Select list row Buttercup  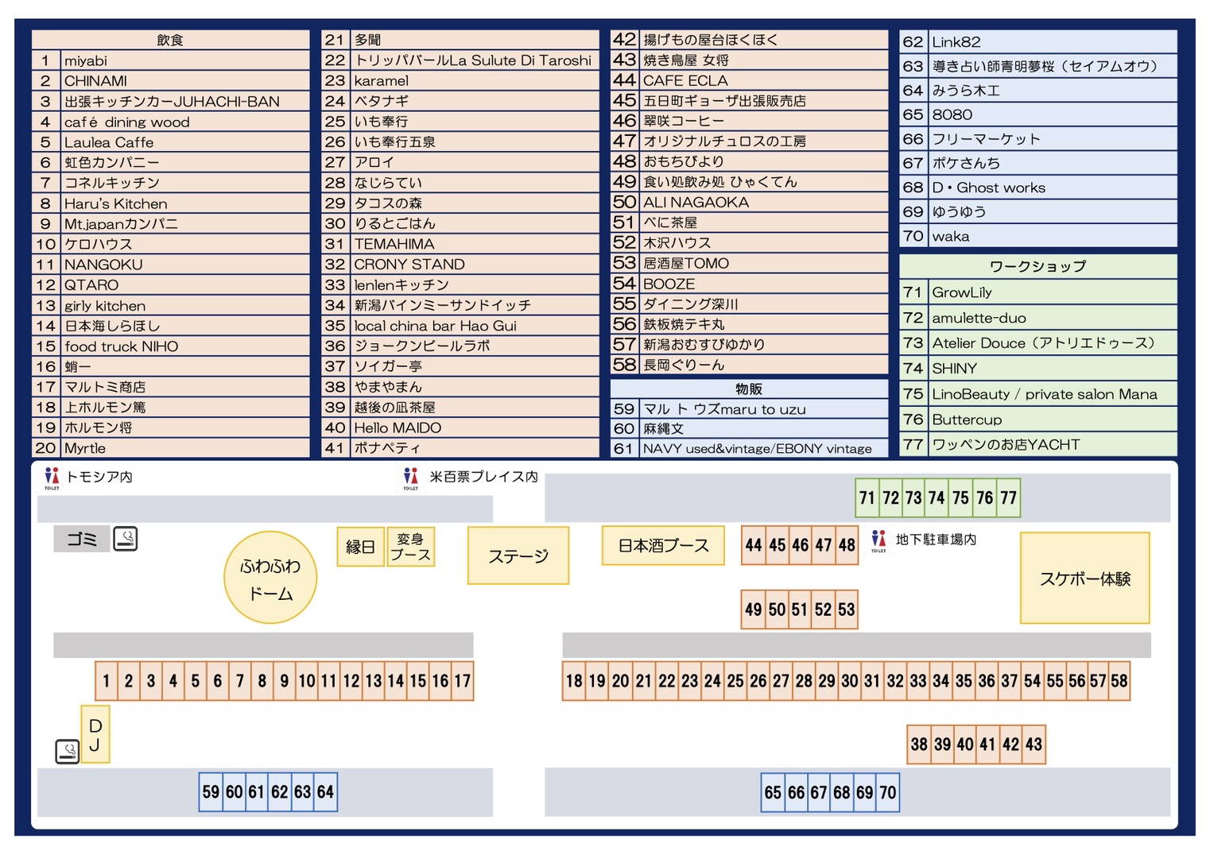[1038, 420]
